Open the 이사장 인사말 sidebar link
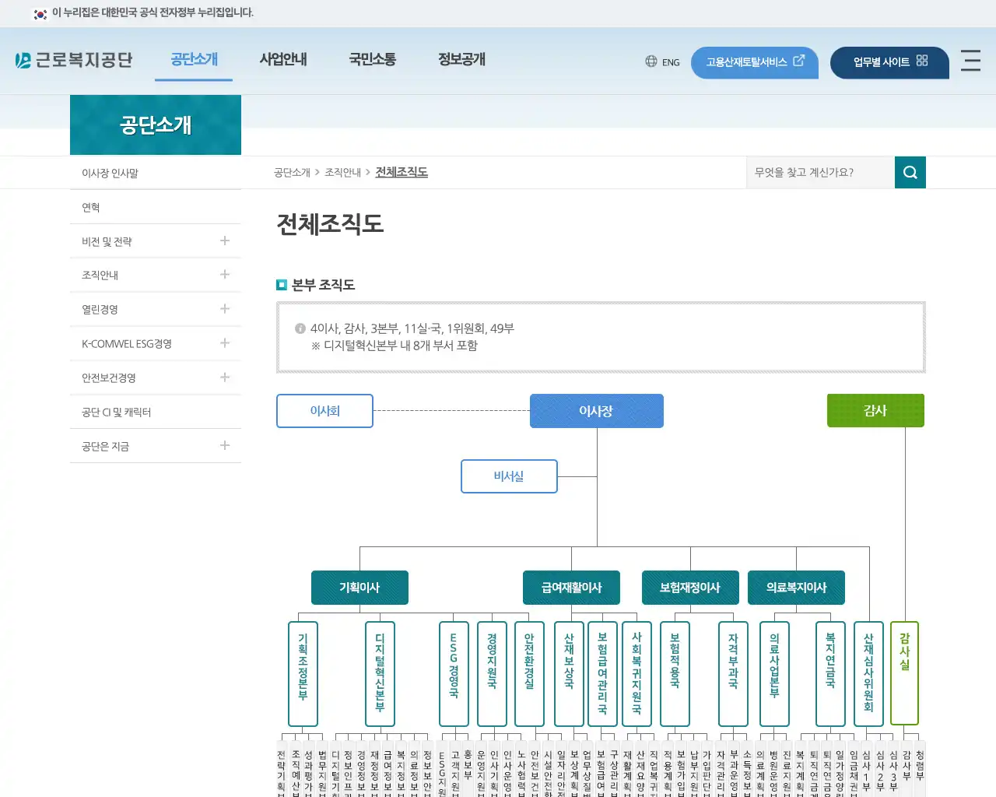This screenshot has height=797, width=996. 110,173
